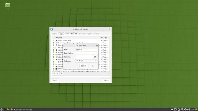Viewport: 198px width, 111px height.
Task: Click the Network entry icon
Action: 56,57
